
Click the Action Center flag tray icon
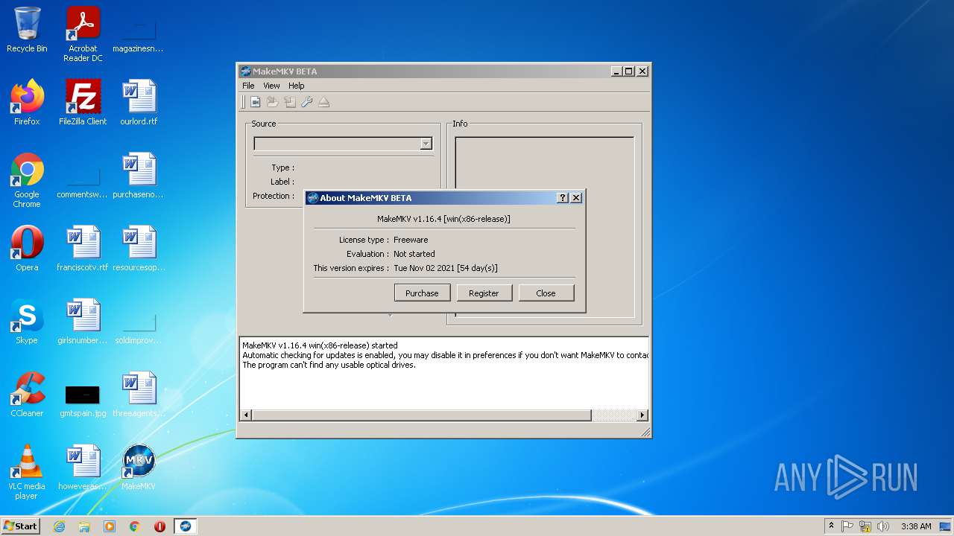[847, 526]
